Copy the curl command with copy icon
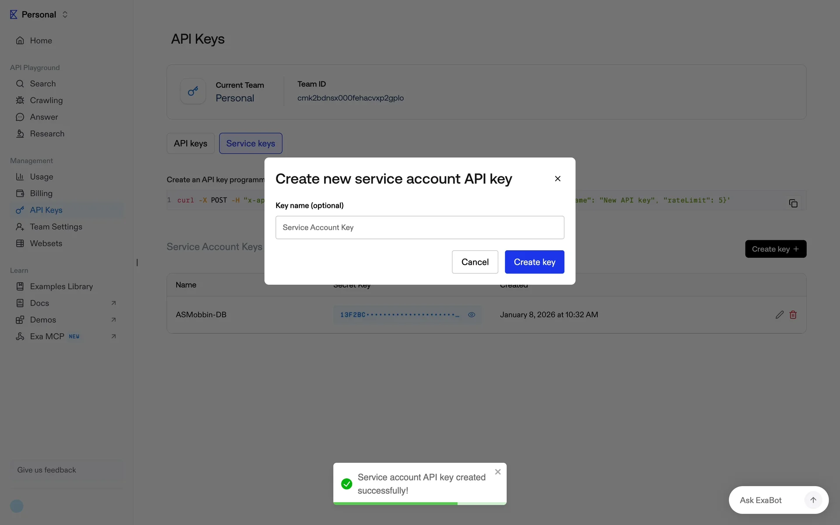The height and width of the screenshot is (525, 840). point(793,203)
